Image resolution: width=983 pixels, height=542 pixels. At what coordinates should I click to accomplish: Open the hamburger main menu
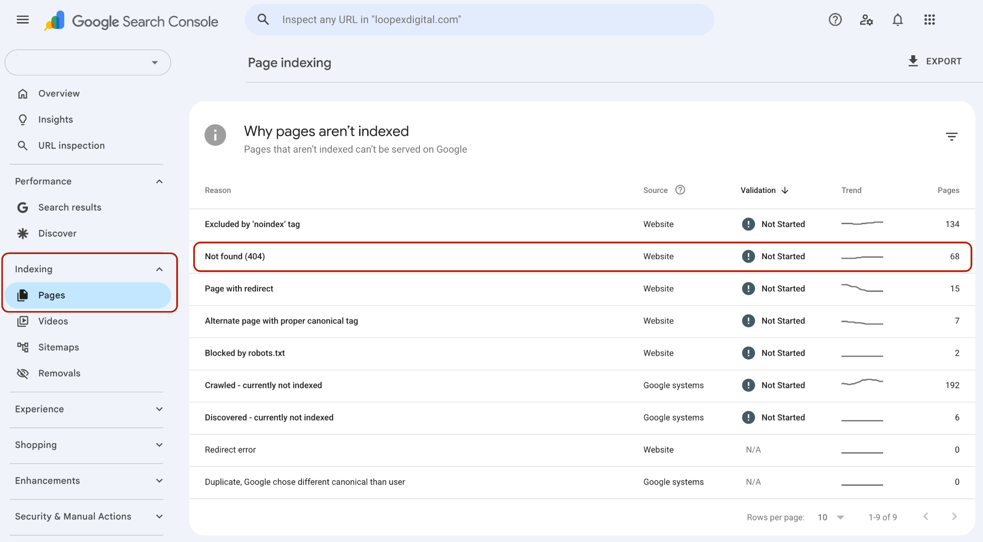[x=23, y=20]
